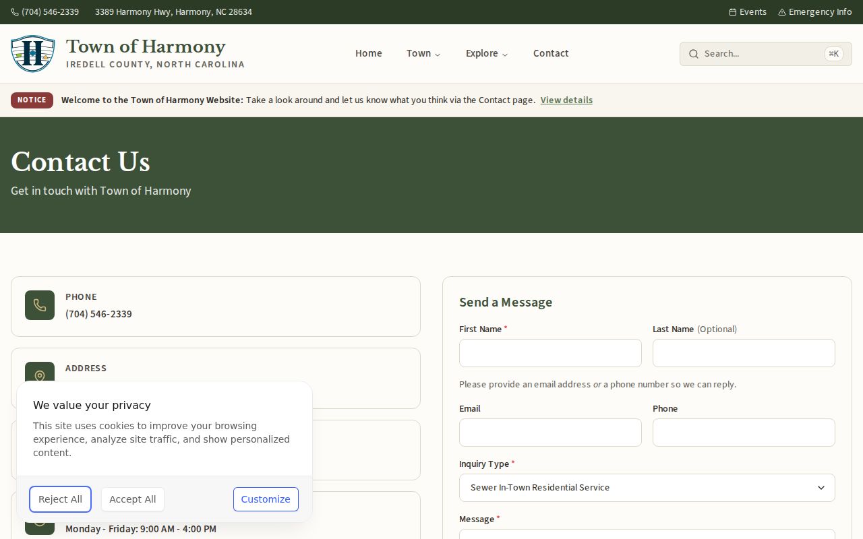Open the Contact menu item
This screenshot has height=539, width=863.
551,53
